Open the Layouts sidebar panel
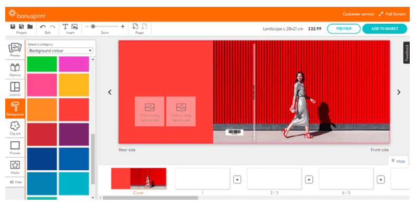415x206 pixels. [15, 89]
